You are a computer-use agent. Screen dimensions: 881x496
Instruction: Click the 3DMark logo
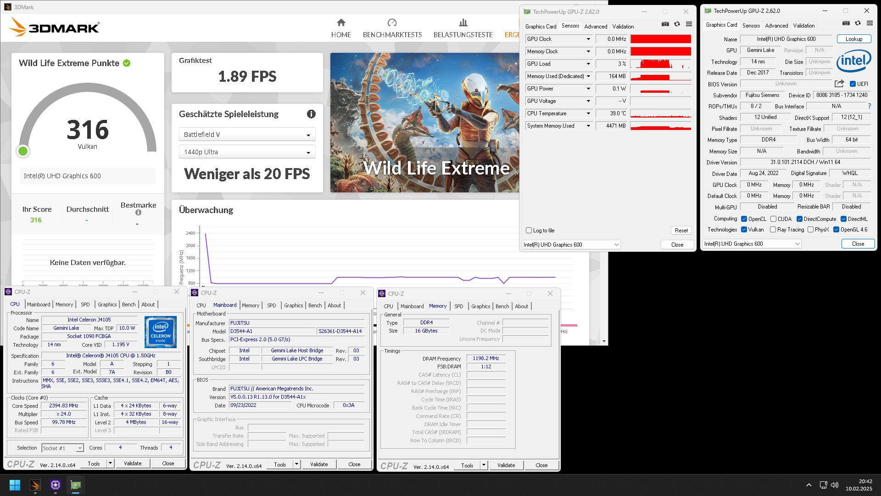(x=55, y=27)
